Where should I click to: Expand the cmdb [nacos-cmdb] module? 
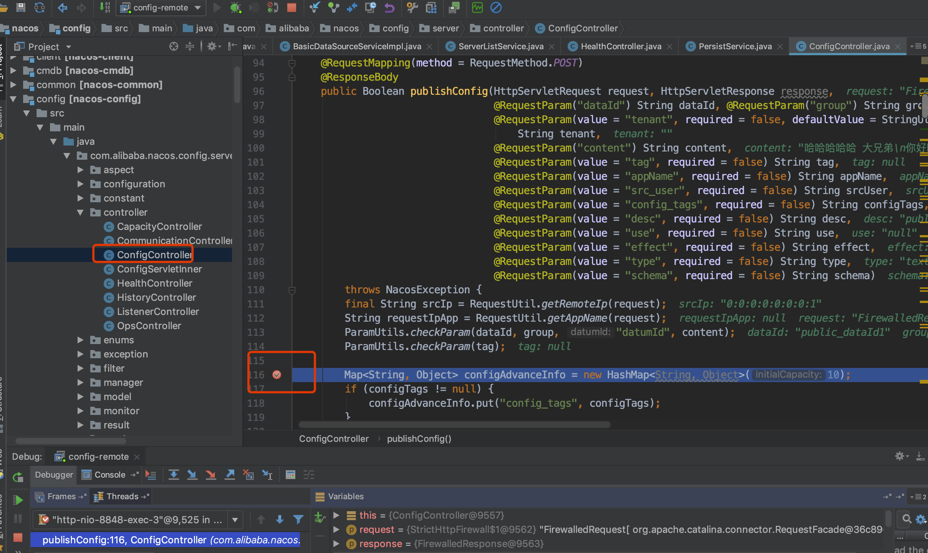pos(13,71)
